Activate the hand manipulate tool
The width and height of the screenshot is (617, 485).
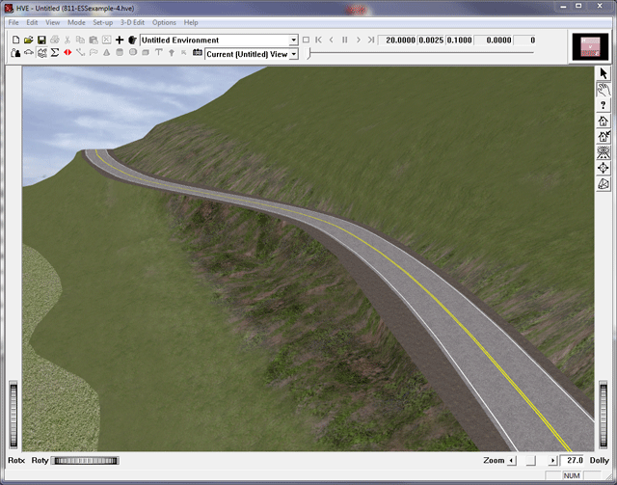[x=604, y=89]
